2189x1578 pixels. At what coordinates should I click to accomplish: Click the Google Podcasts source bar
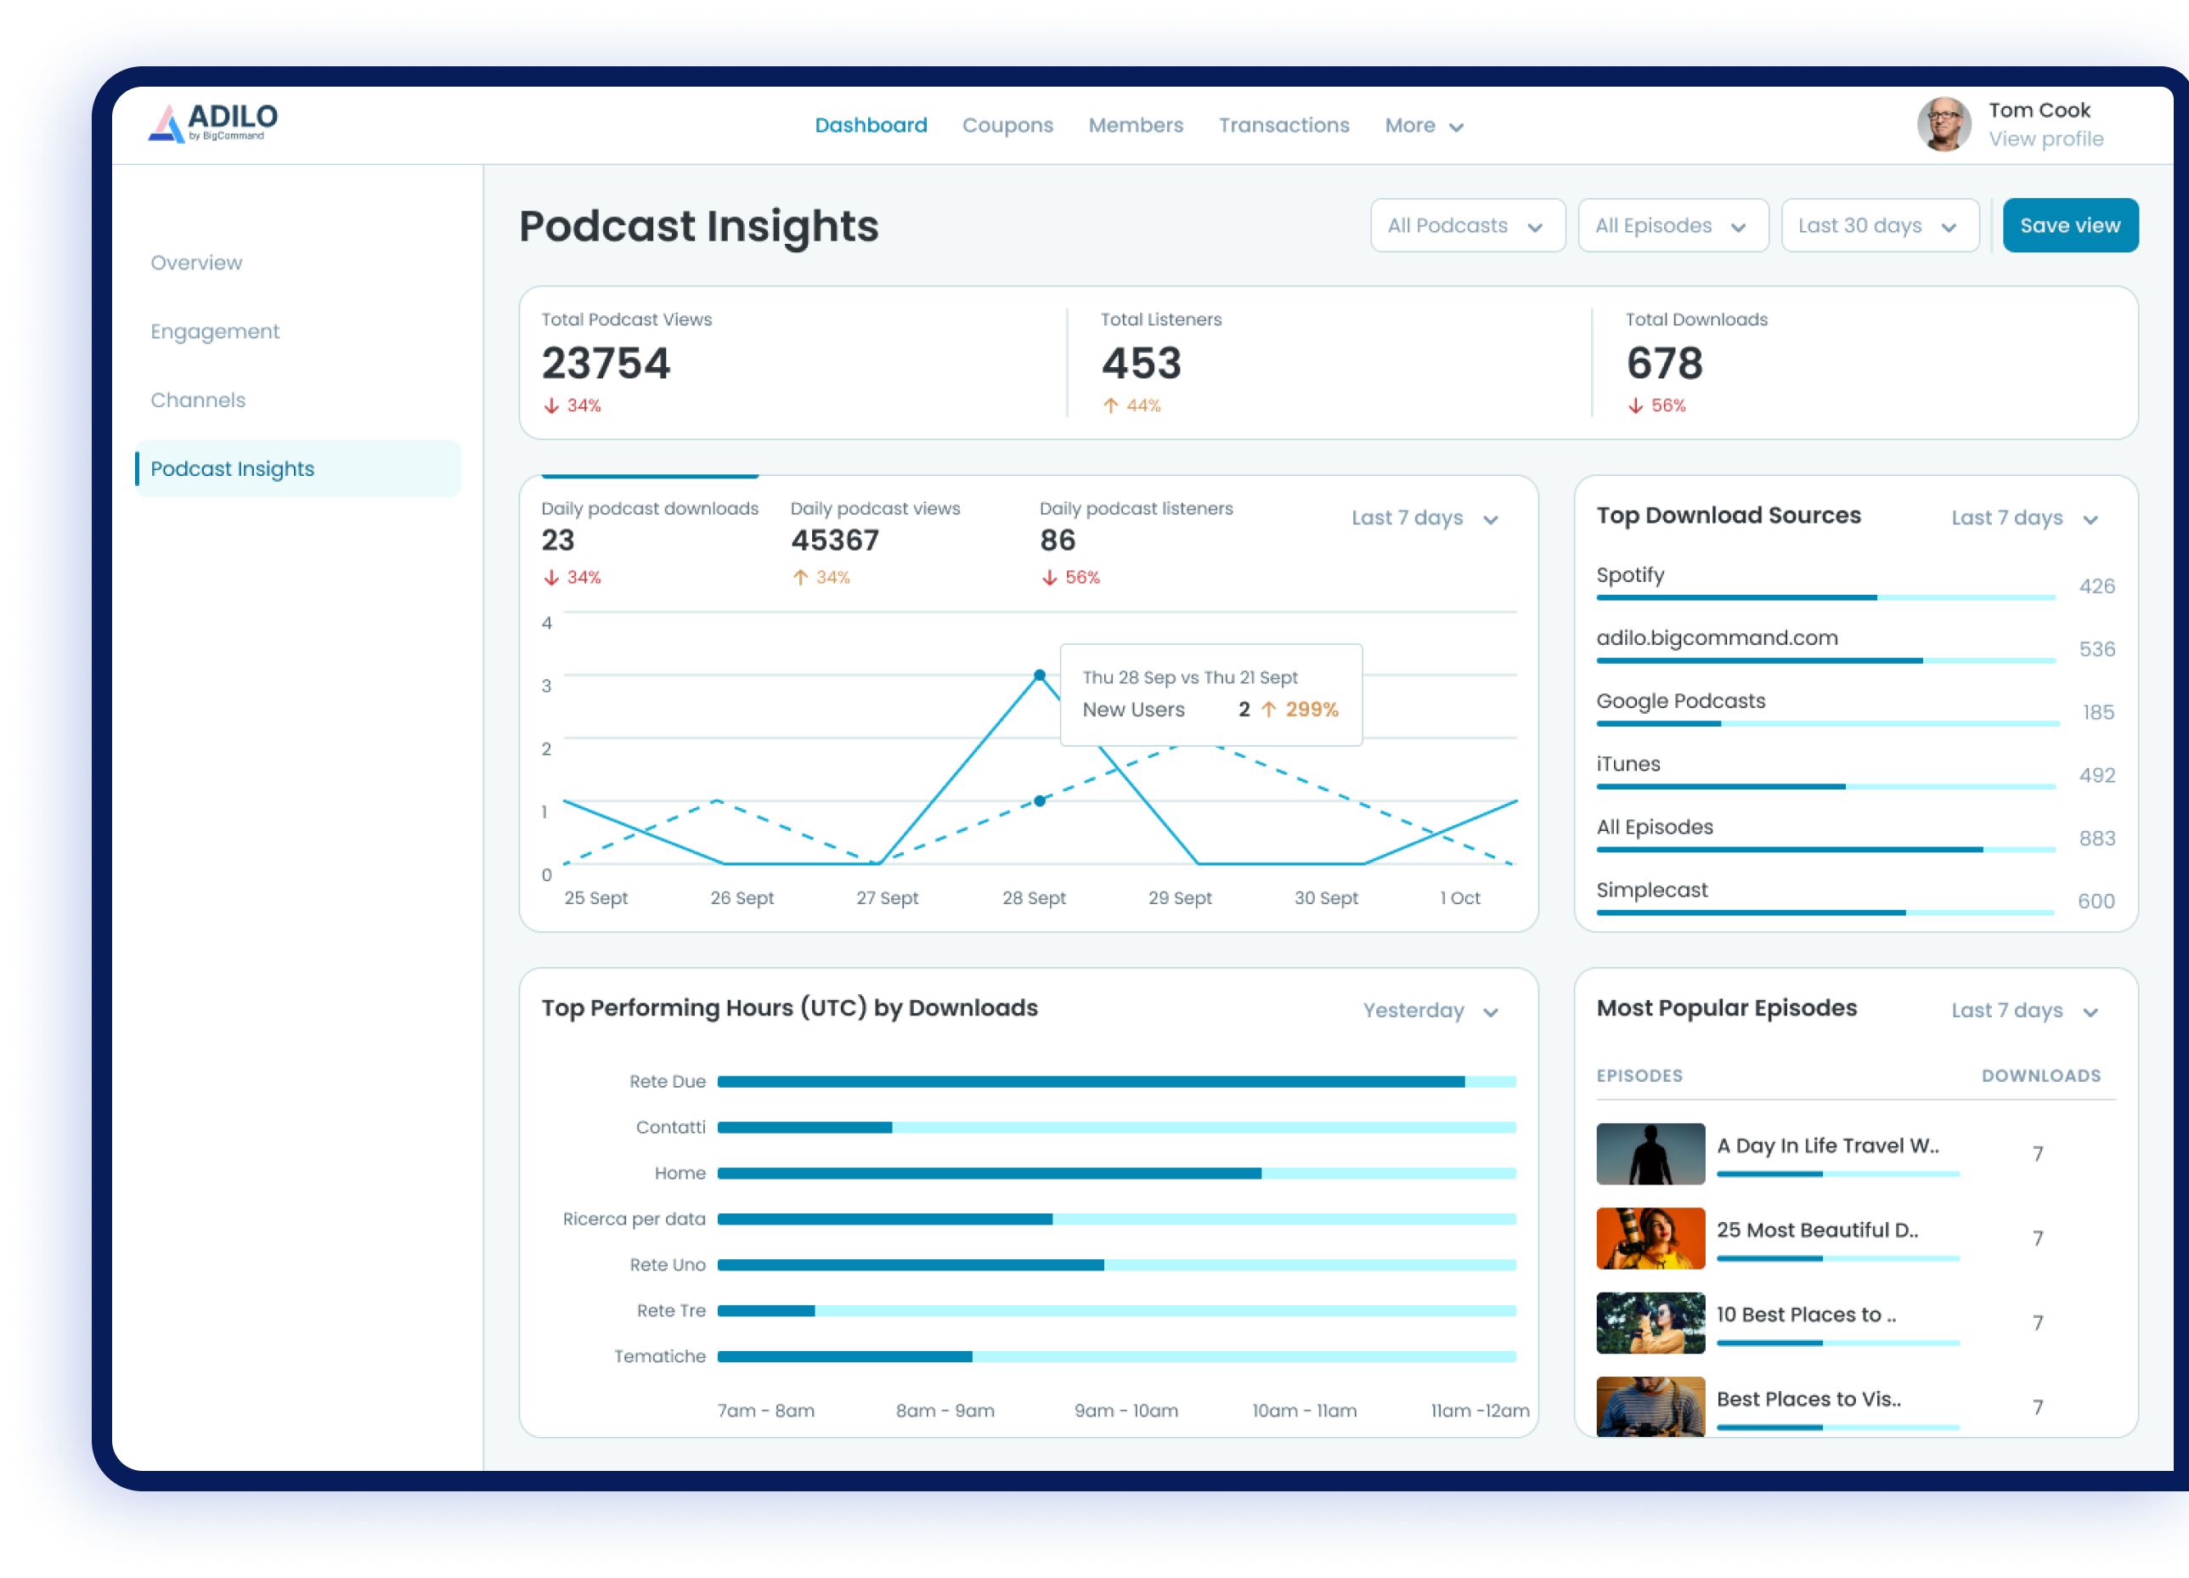pyautogui.click(x=1826, y=723)
